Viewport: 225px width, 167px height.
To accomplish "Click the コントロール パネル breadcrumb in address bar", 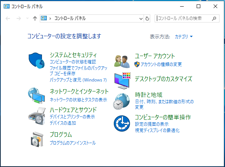I will pos(70,18).
